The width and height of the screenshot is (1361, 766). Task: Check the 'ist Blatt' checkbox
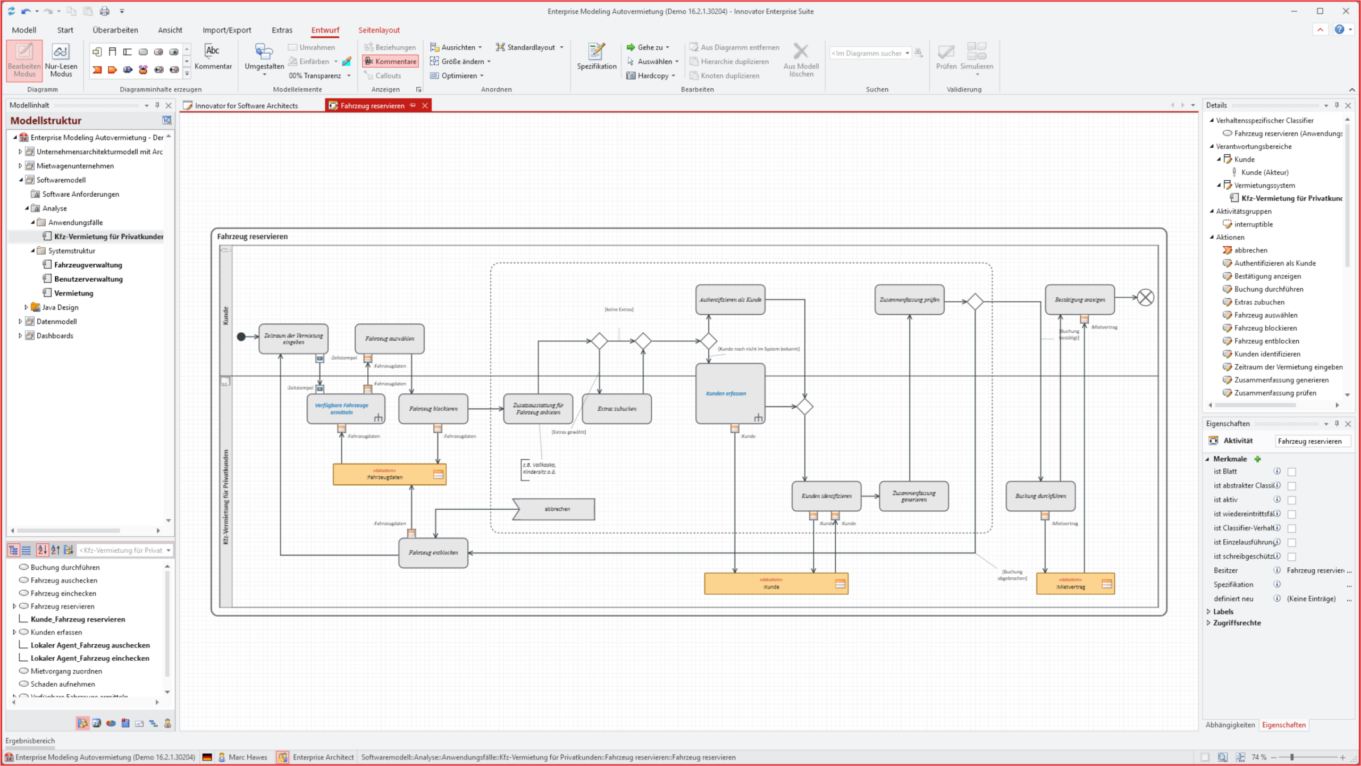tap(1291, 472)
